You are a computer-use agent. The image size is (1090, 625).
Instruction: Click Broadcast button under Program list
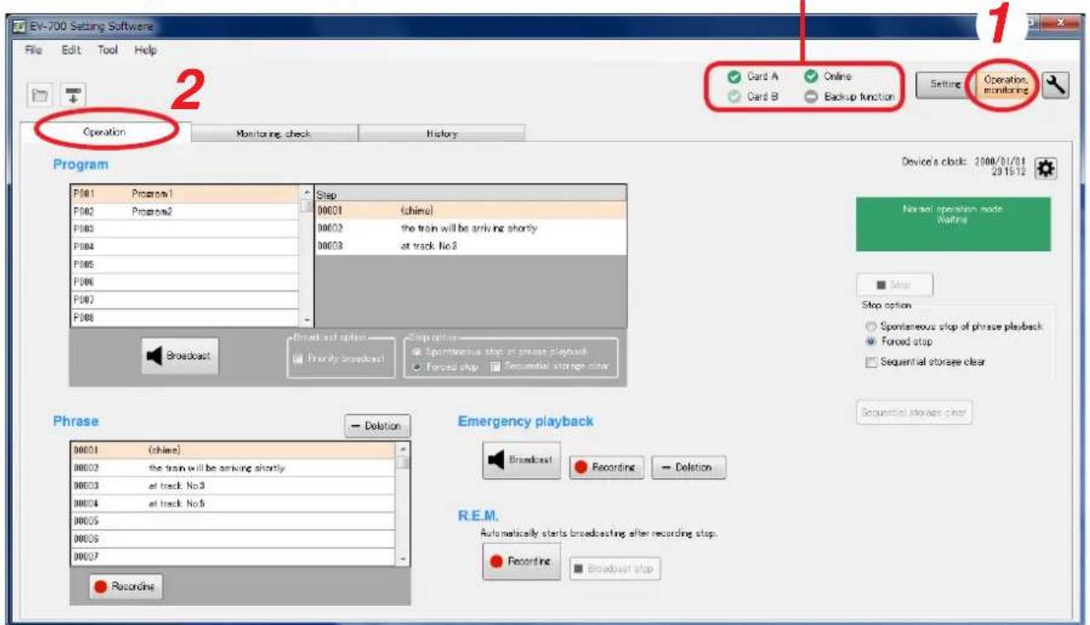click(179, 356)
